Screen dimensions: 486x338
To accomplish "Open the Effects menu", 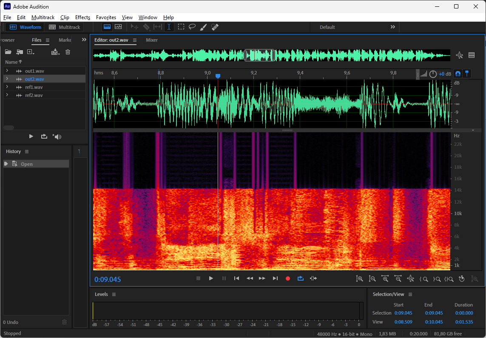I will click(82, 17).
